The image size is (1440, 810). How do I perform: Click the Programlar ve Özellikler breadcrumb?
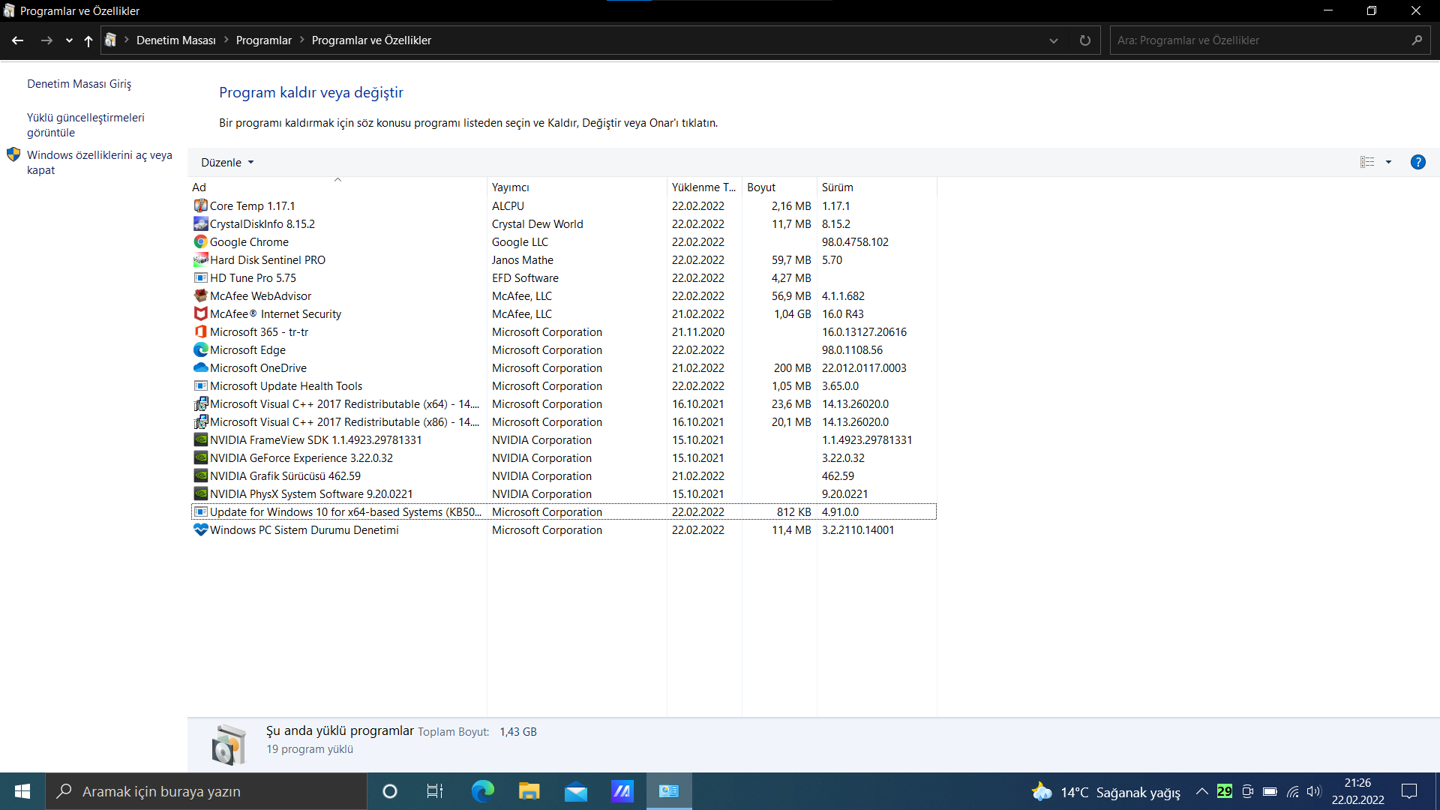pos(371,40)
